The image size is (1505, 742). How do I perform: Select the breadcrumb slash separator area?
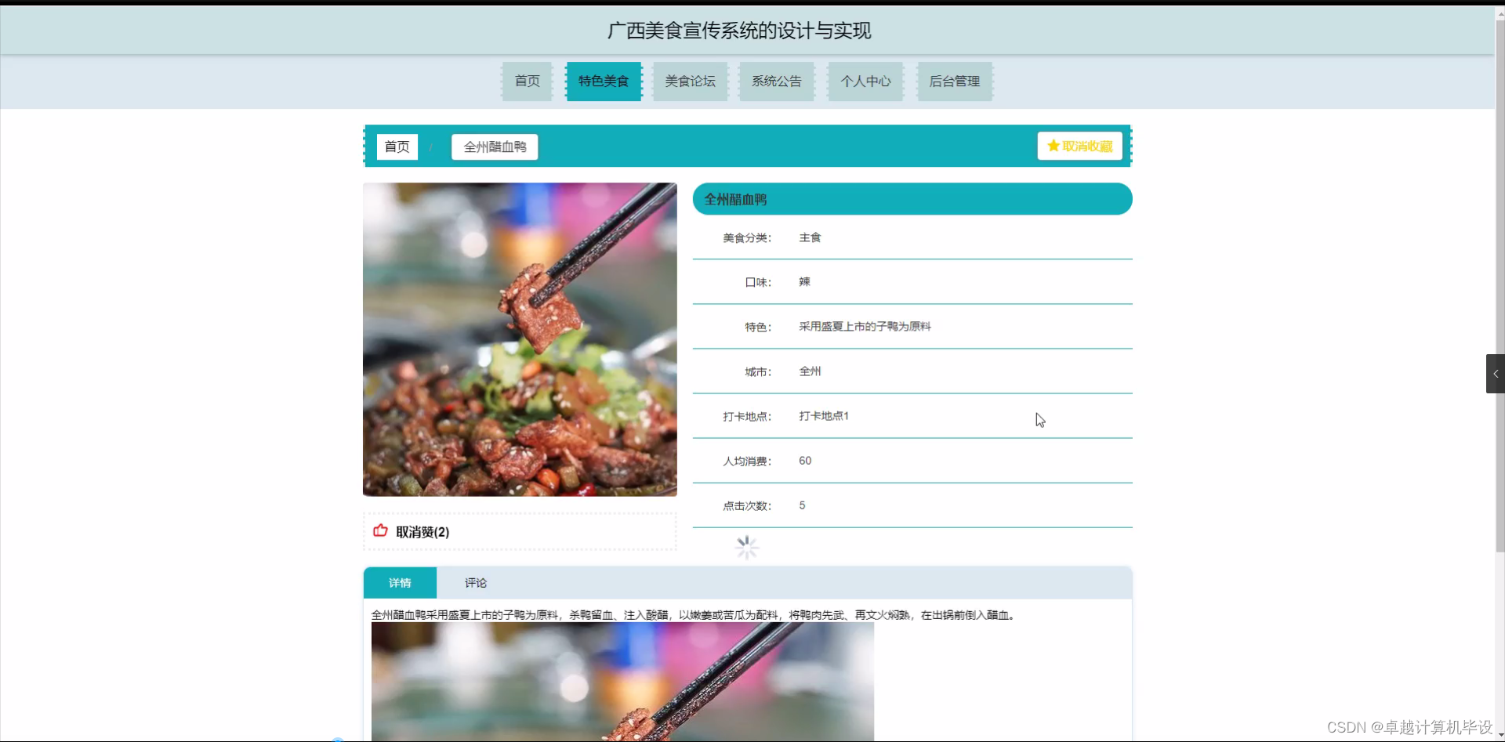430,147
